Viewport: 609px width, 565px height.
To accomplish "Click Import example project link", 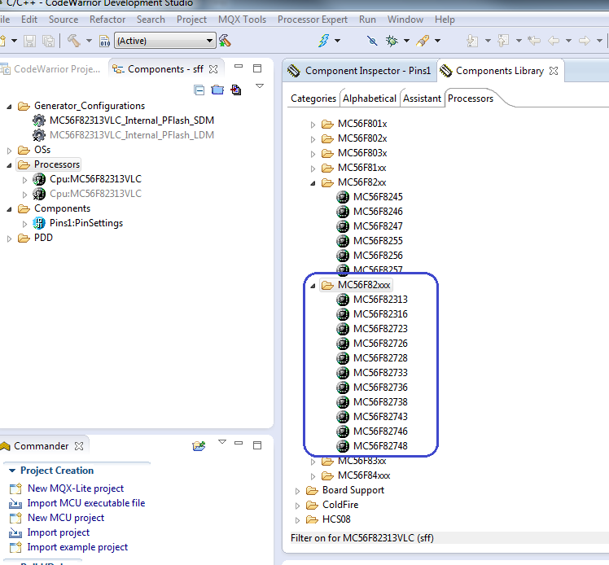I will tap(77, 548).
